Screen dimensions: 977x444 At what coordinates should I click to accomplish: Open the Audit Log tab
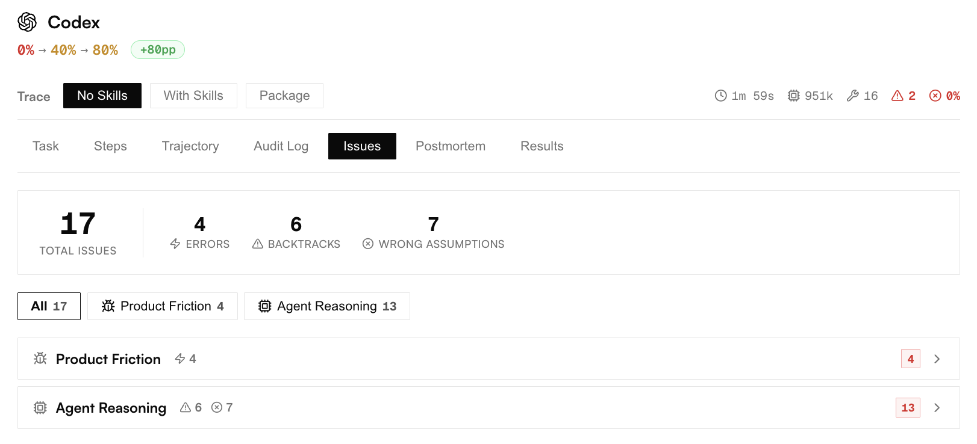click(281, 146)
